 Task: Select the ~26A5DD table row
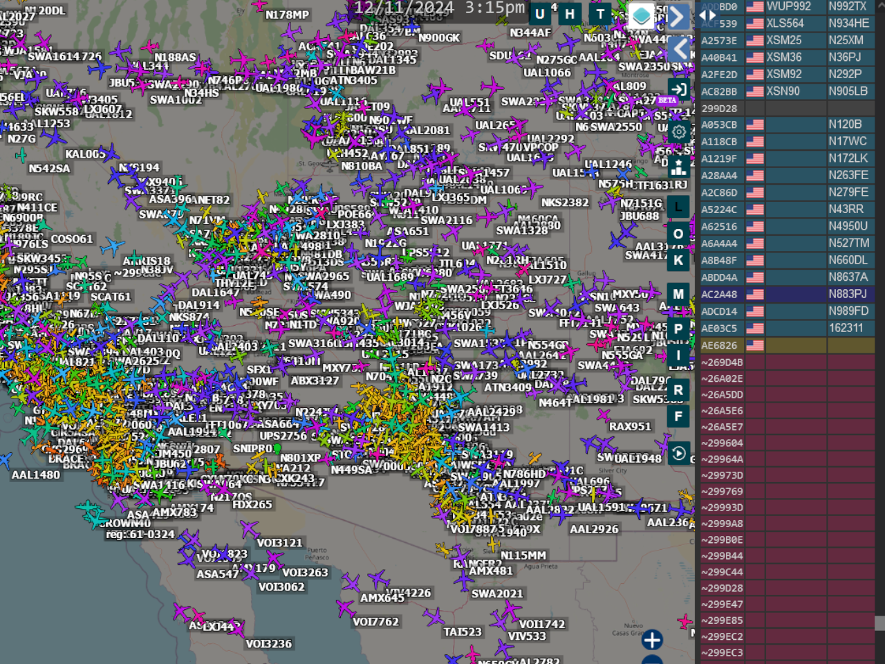point(788,394)
